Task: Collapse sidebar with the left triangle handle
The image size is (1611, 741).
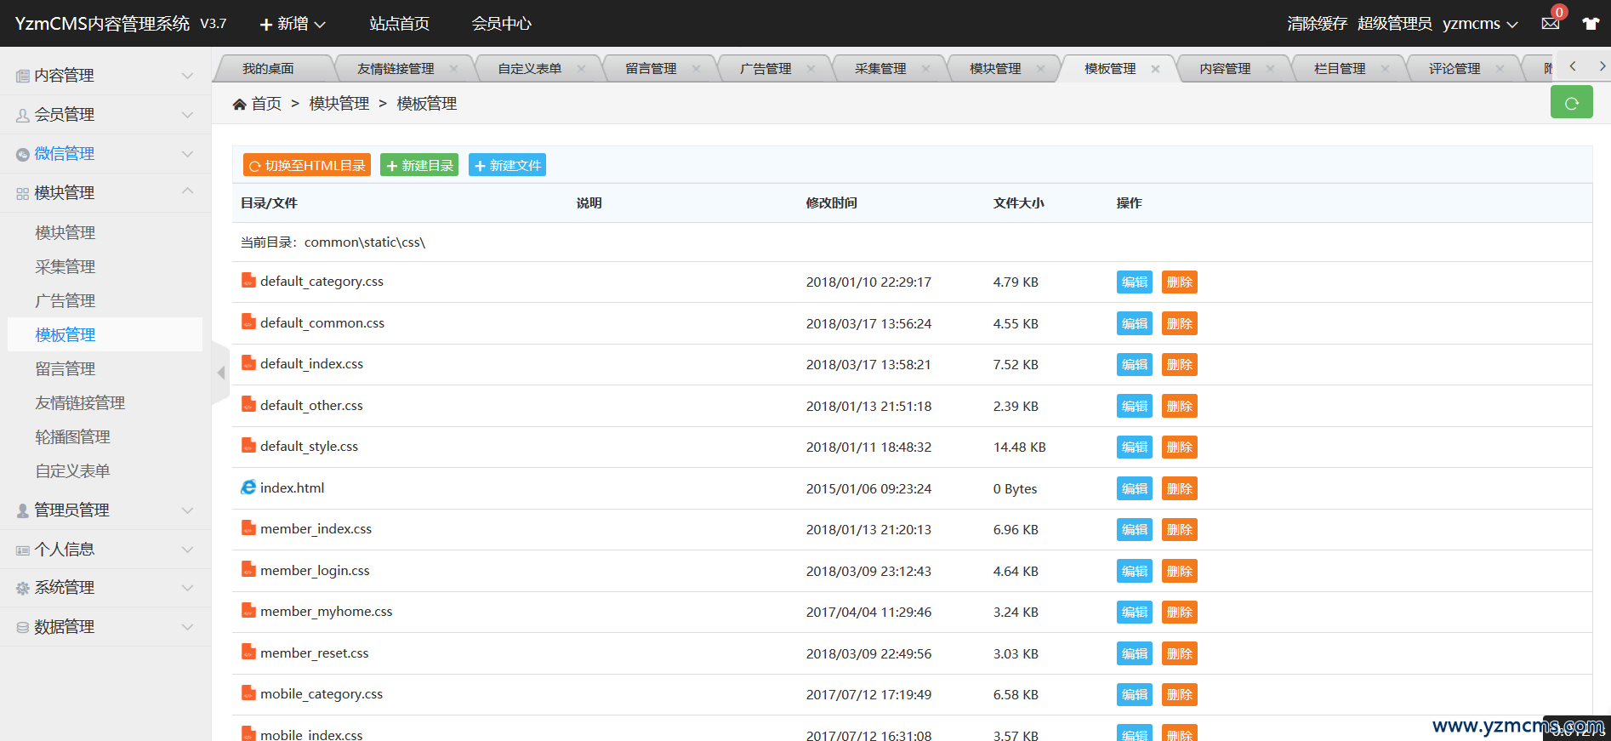Action: tap(221, 373)
